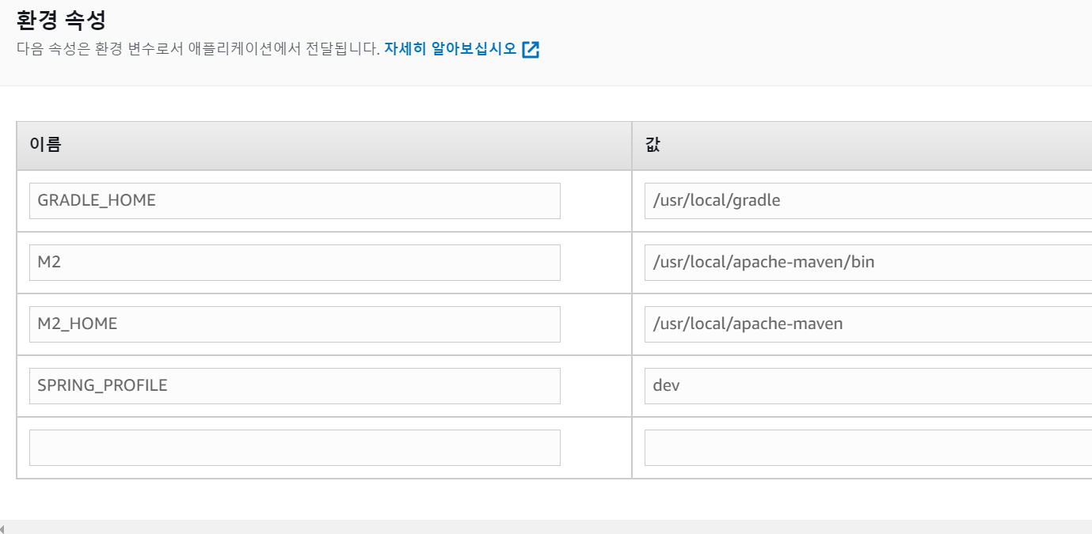Click the horizontal scrollbar left arrow
Screen dimensions: 1092x534
pyautogui.click(x=3, y=528)
